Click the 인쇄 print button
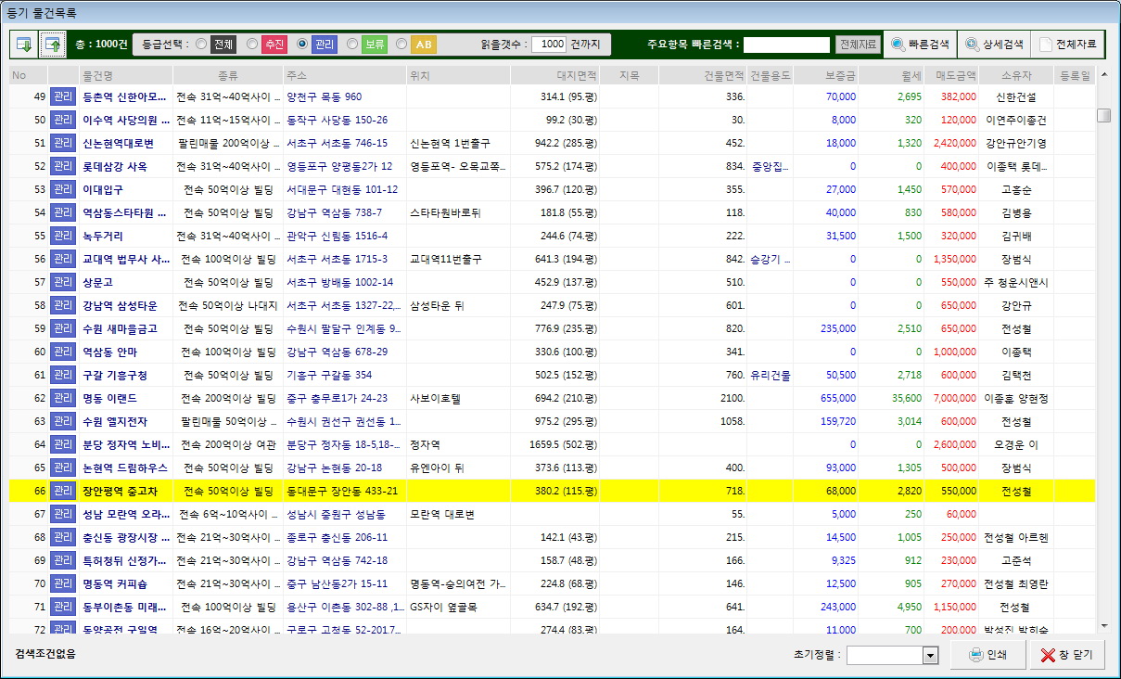 pyautogui.click(x=987, y=655)
